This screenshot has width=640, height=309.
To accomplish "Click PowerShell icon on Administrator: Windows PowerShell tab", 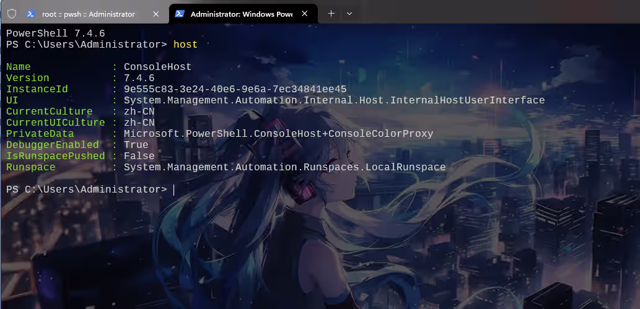I will click(179, 14).
